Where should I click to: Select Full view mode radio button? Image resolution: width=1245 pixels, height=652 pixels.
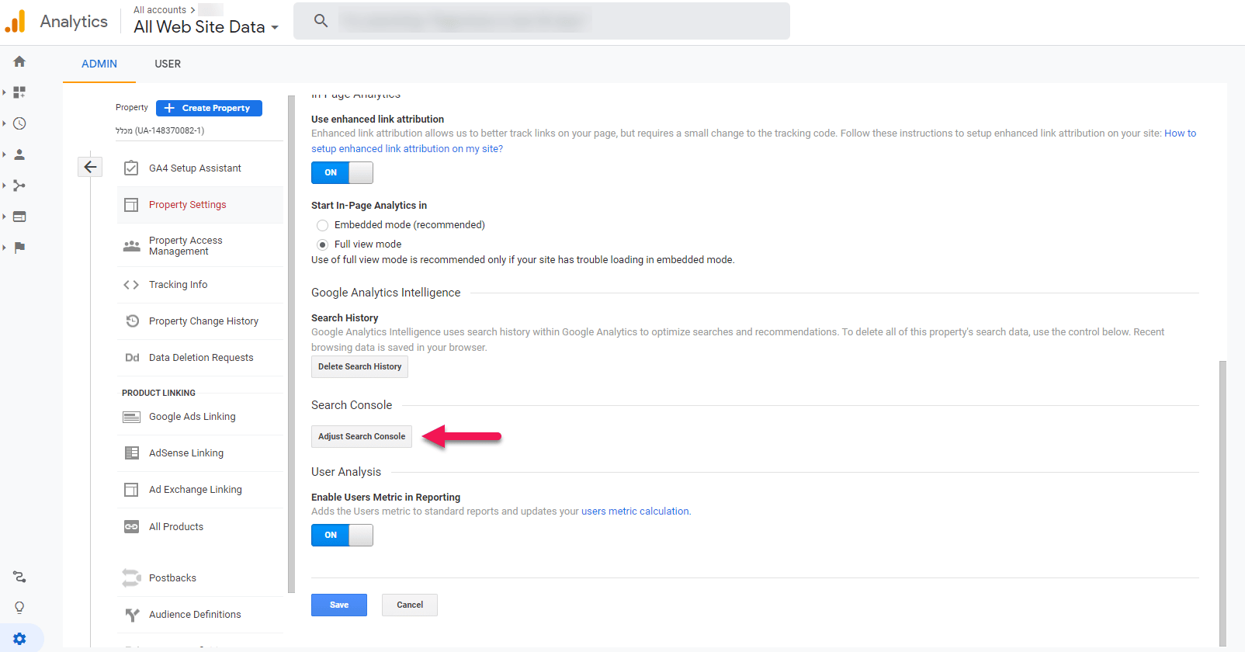322,244
